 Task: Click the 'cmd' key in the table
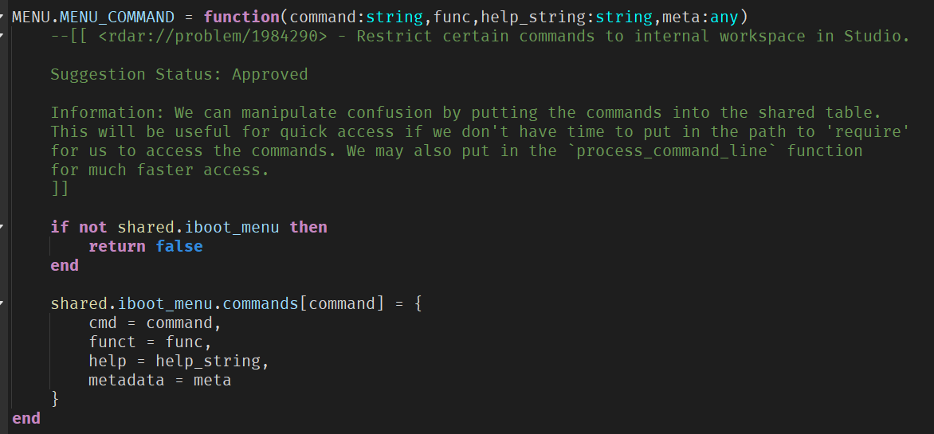click(103, 323)
